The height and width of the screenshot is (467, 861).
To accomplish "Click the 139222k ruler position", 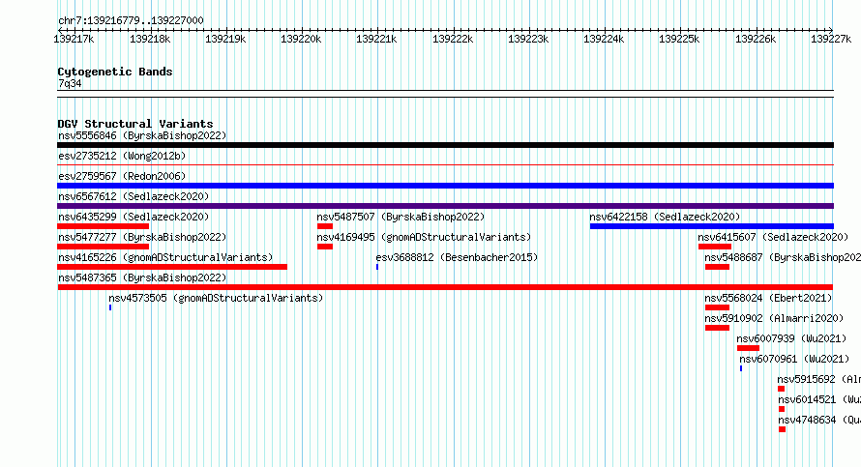I will (453, 39).
